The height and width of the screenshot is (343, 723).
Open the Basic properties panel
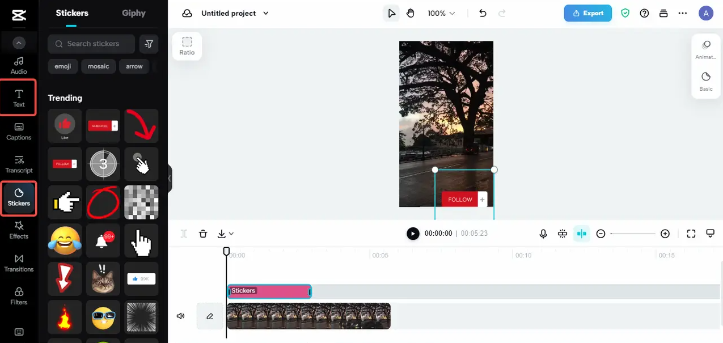click(x=706, y=82)
